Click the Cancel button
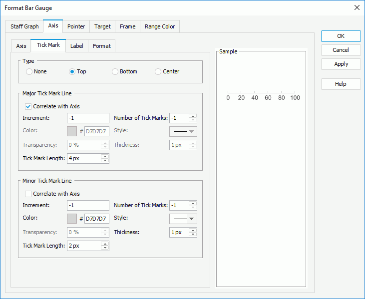 (341, 50)
